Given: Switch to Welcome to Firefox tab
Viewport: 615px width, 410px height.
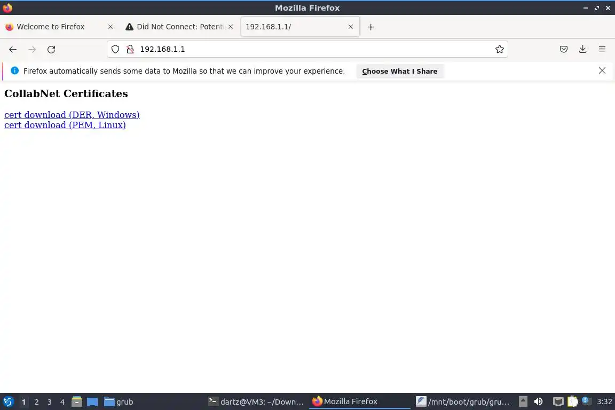Looking at the screenshot, I should [x=60, y=27].
